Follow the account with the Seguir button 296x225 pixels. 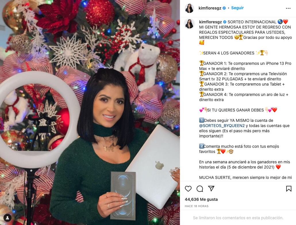point(237,8)
